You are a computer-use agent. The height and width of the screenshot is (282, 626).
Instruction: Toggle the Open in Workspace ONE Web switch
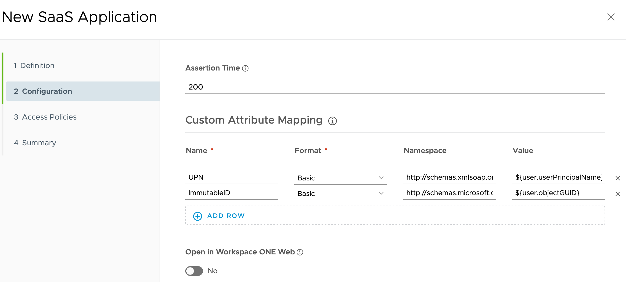tap(194, 271)
